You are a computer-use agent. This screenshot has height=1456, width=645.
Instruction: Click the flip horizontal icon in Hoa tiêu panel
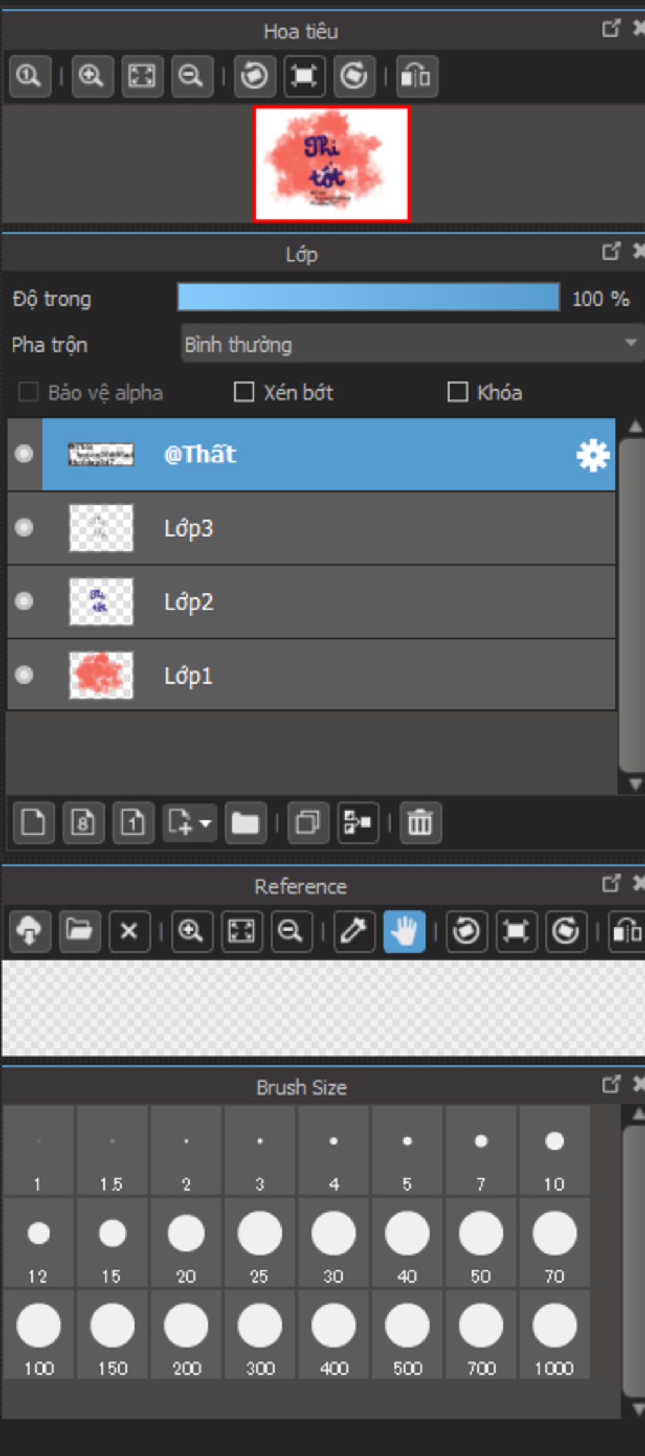(416, 76)
